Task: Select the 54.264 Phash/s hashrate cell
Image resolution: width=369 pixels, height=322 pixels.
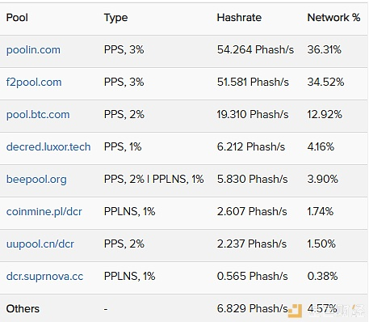Action: [x=255, y=50]
